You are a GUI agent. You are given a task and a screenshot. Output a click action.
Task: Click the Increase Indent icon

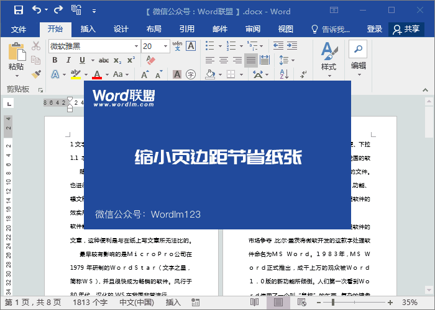click(x=292, y=46)
